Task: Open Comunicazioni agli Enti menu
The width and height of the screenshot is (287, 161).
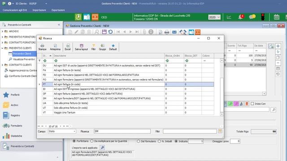Action: [15, 10]
